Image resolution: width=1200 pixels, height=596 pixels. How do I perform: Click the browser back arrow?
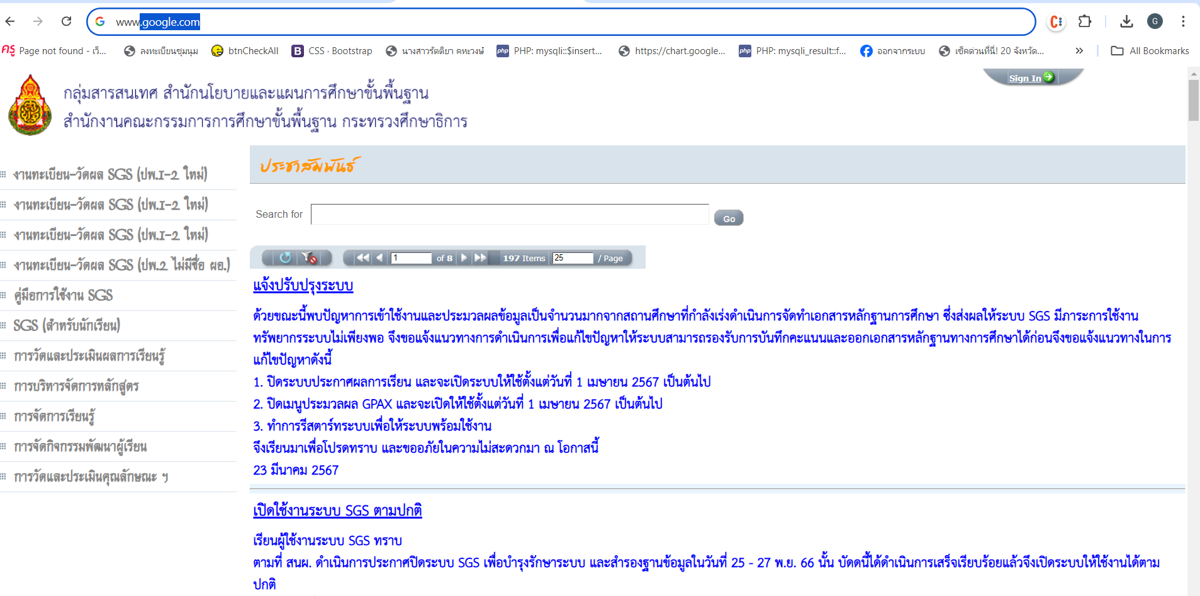click(10, 21)
